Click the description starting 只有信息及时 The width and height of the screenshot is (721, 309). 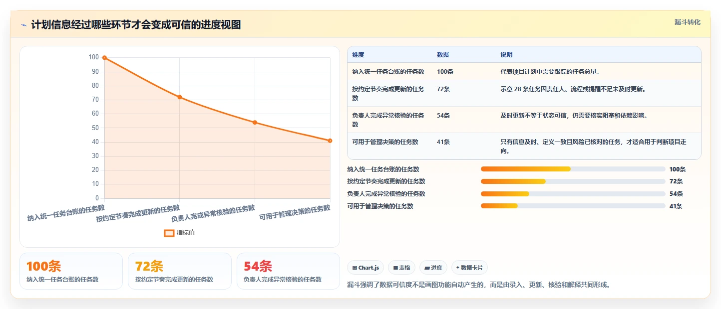593,147
